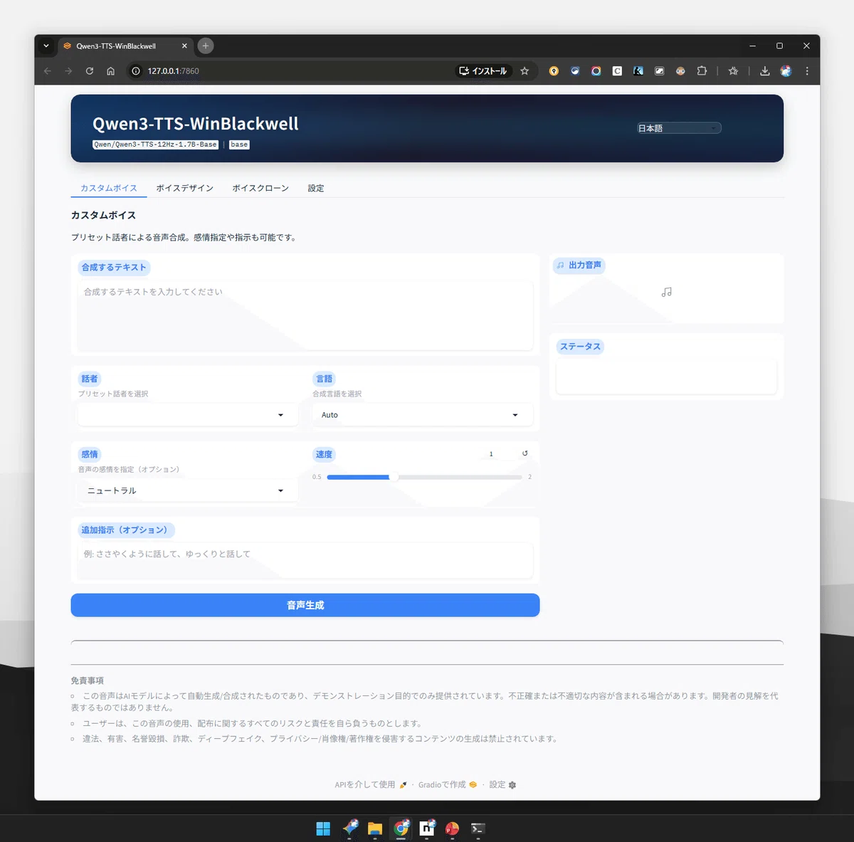Open site info icon beside the address

click(136, 71)
